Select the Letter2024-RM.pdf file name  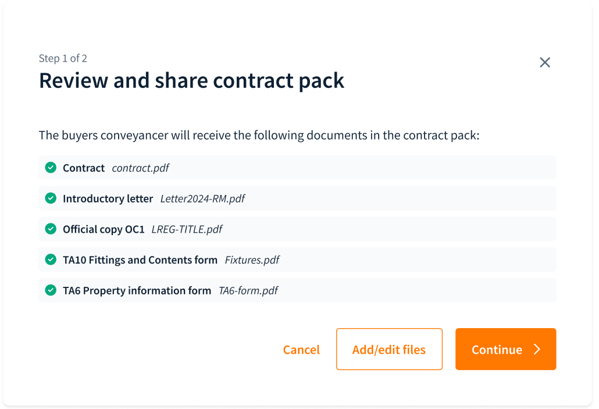[x=202, y=198]
